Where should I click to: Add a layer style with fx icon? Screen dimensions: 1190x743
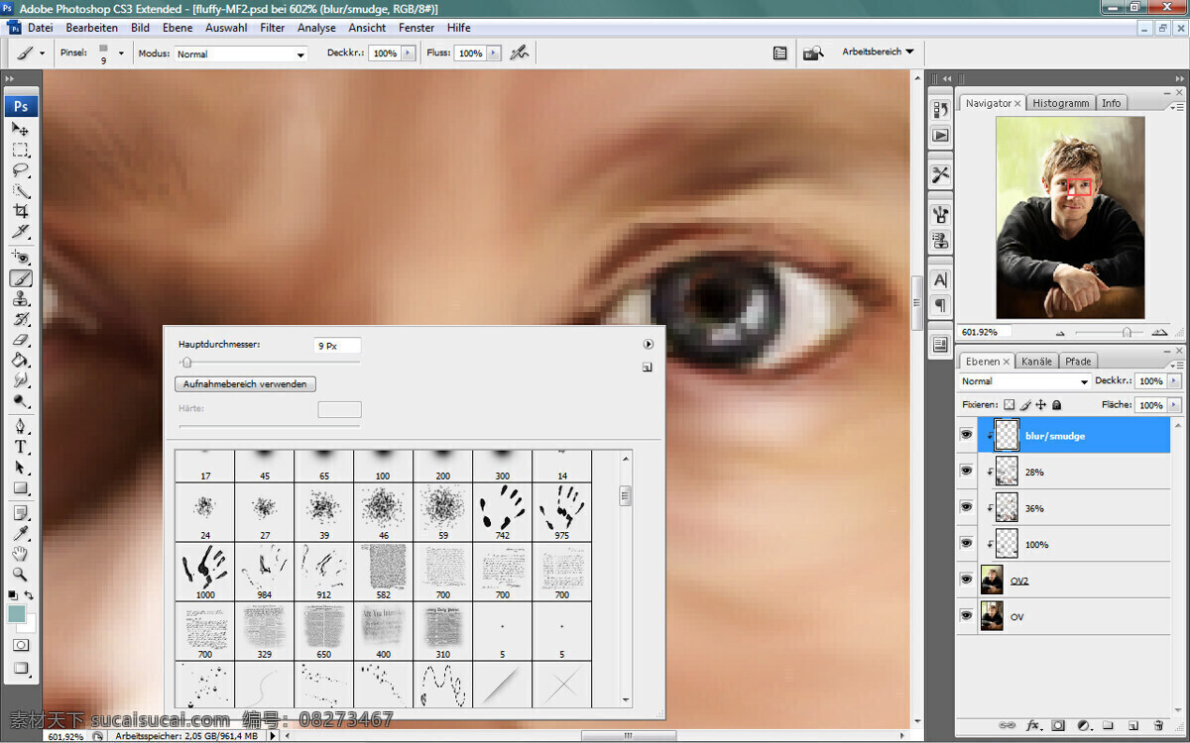(x=1032, y=726)
